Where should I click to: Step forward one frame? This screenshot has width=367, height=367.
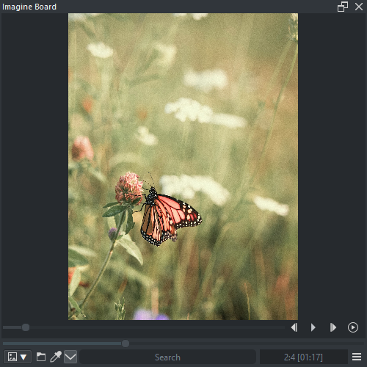tap(333, 327)
